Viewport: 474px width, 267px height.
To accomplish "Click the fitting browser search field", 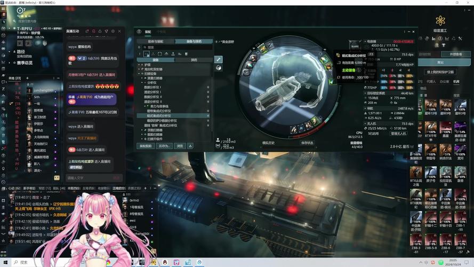I will 178,47.
